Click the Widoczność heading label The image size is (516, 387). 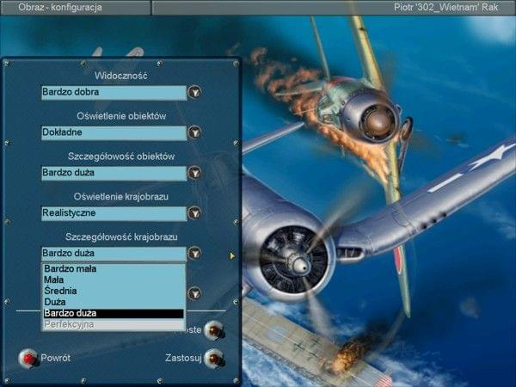pos(121,76)
